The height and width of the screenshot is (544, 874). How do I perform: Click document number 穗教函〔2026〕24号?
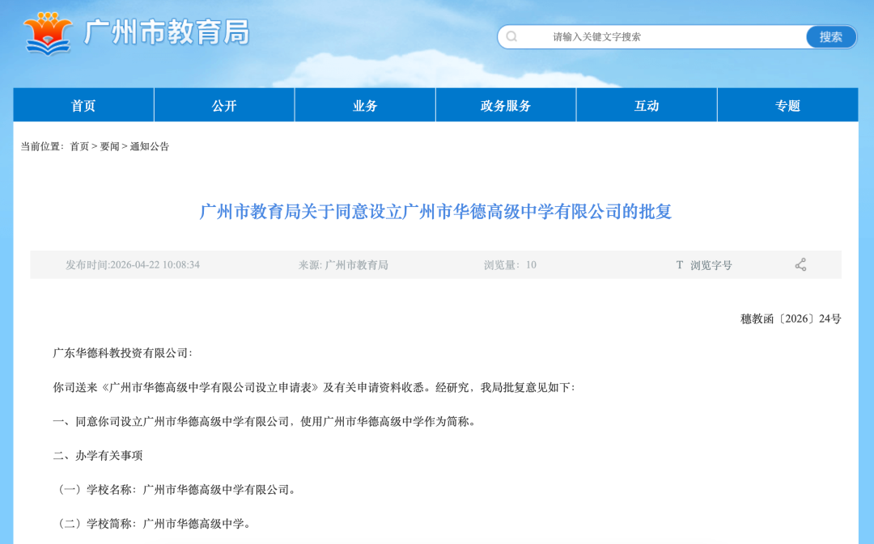pyautogui.click(x=791, y=318)
